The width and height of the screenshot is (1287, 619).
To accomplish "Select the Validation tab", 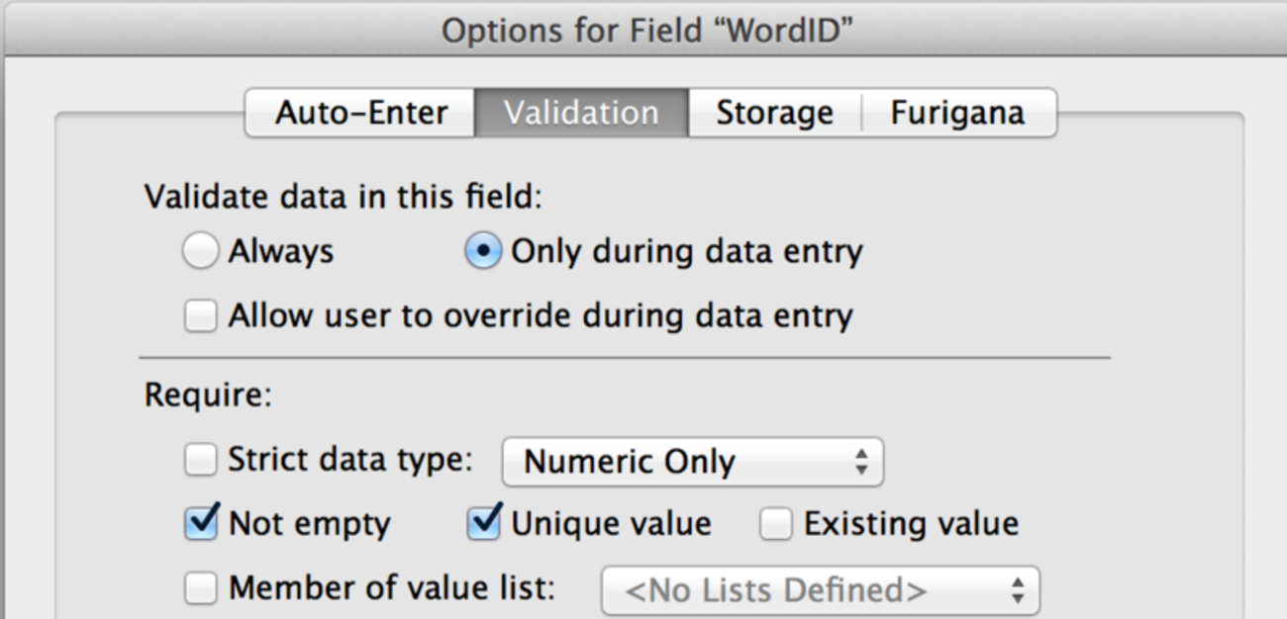I will tap(581, 114).
